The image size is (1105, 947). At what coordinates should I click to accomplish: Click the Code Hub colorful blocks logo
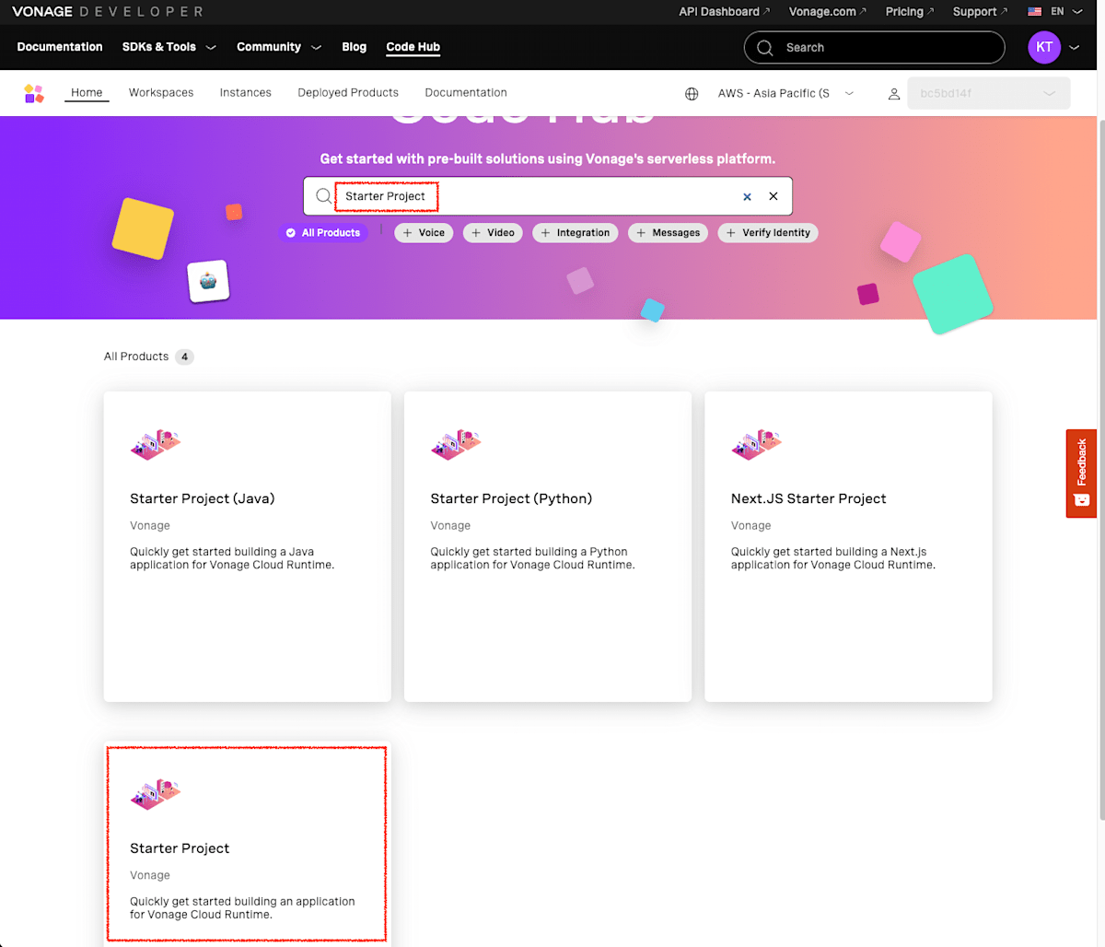tap(34, 93)
